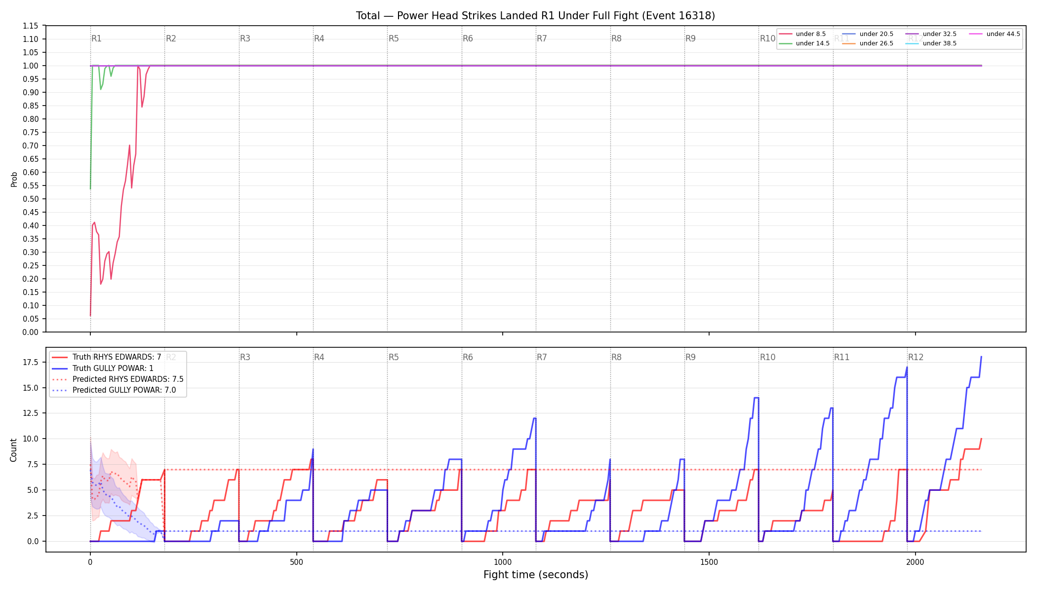Select the 'under 14.5' legend label

[x=813, y=43]
